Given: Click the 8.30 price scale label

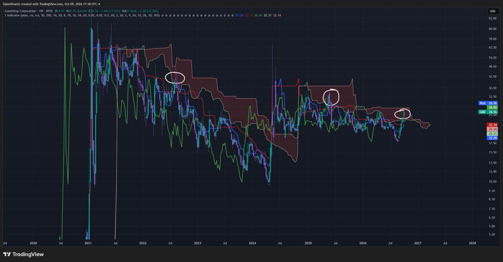Looking at the screenshot, I should click(493, 199).
